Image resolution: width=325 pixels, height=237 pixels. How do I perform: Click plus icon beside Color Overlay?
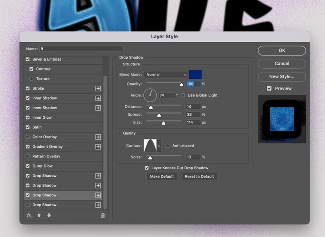coord(98,137)
